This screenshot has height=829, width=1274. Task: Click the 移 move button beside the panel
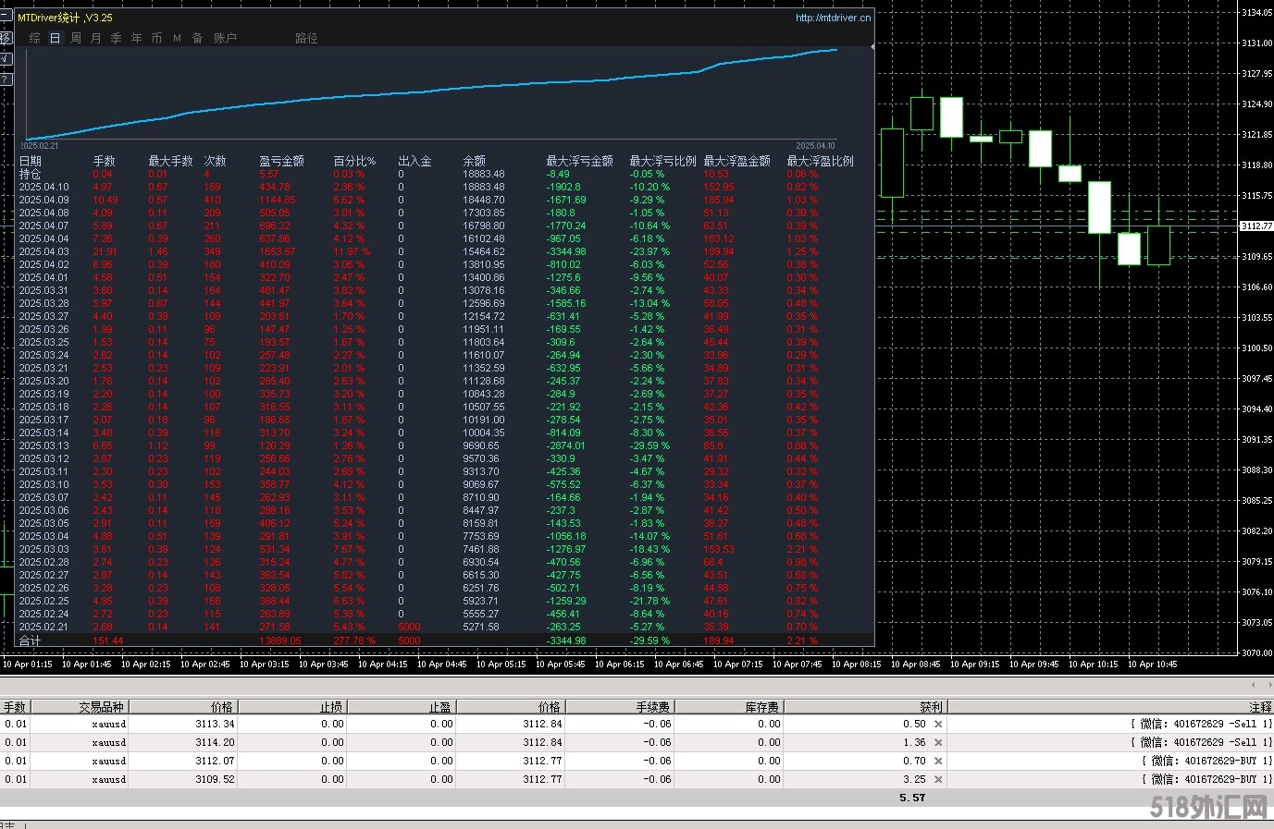click(x=6, y=38)
